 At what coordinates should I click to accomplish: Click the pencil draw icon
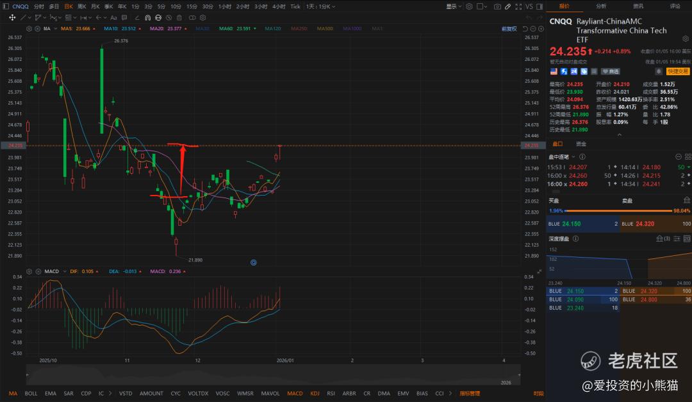coord(507,6)
